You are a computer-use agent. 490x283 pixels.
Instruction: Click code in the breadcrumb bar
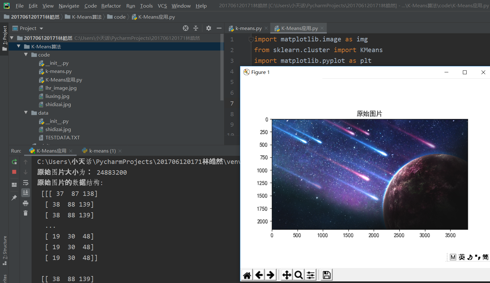117,17
